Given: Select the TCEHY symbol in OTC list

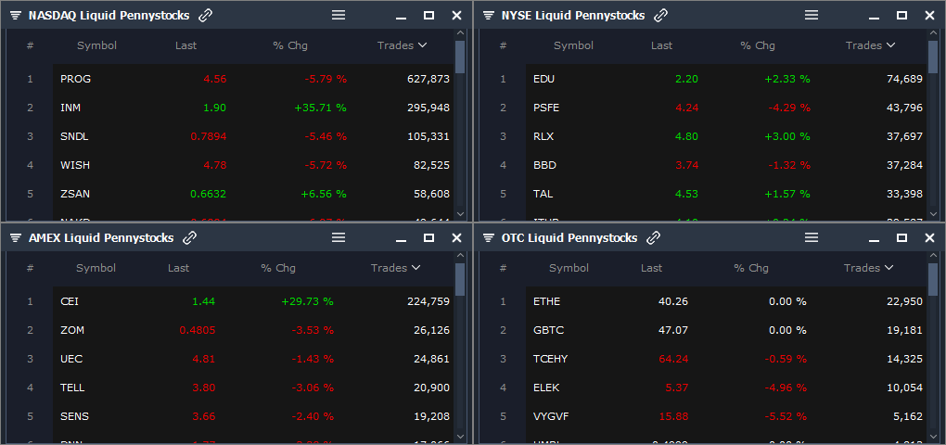Looking at the screenshot, I should [x=550, y=359].
